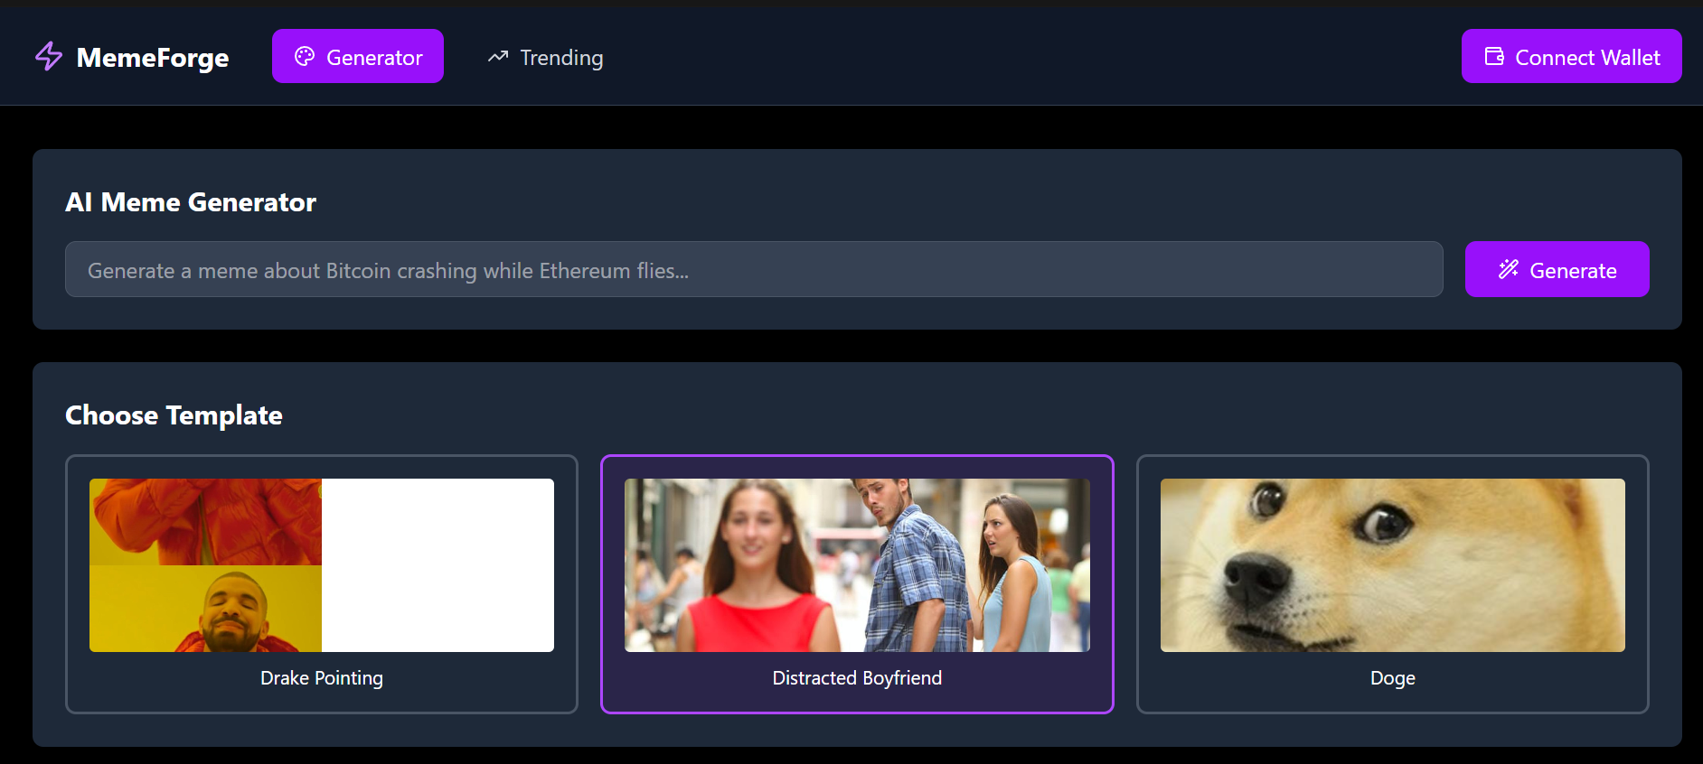Click the Distracted Boyfriend label
The width and height of the screenshot is (1703, 764).
(857, 678)
